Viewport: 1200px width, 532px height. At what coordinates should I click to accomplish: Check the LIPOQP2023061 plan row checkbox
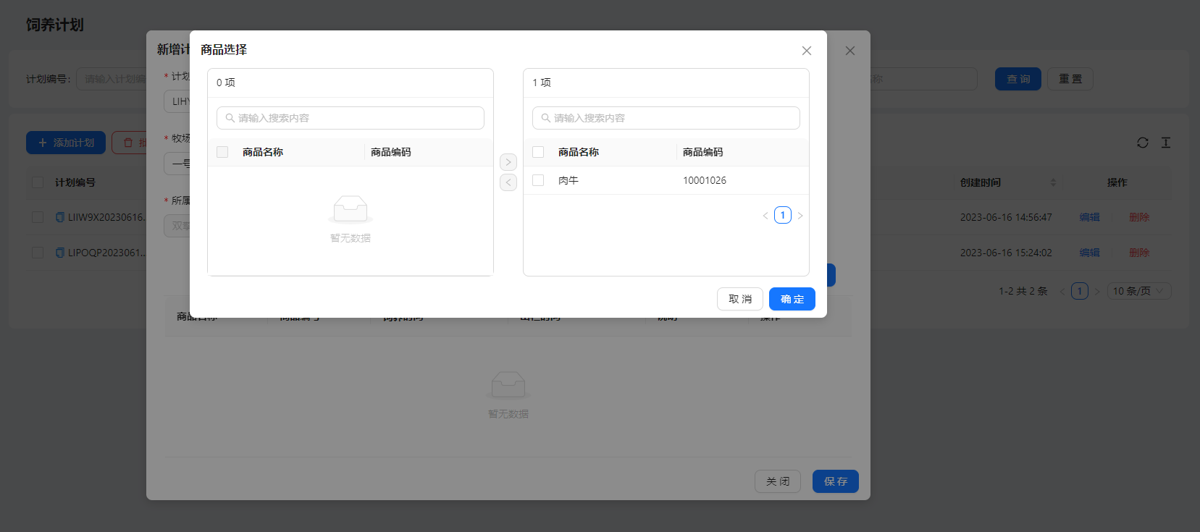click(x=38, y=253)
